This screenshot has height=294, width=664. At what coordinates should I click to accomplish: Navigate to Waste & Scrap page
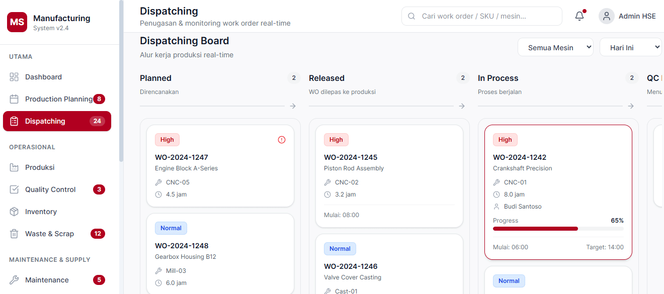click(49, 234)
